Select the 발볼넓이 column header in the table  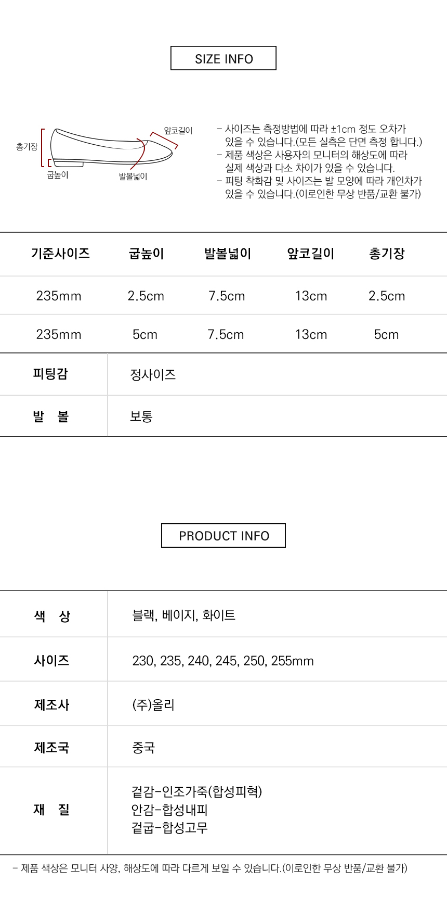(228, 254)
